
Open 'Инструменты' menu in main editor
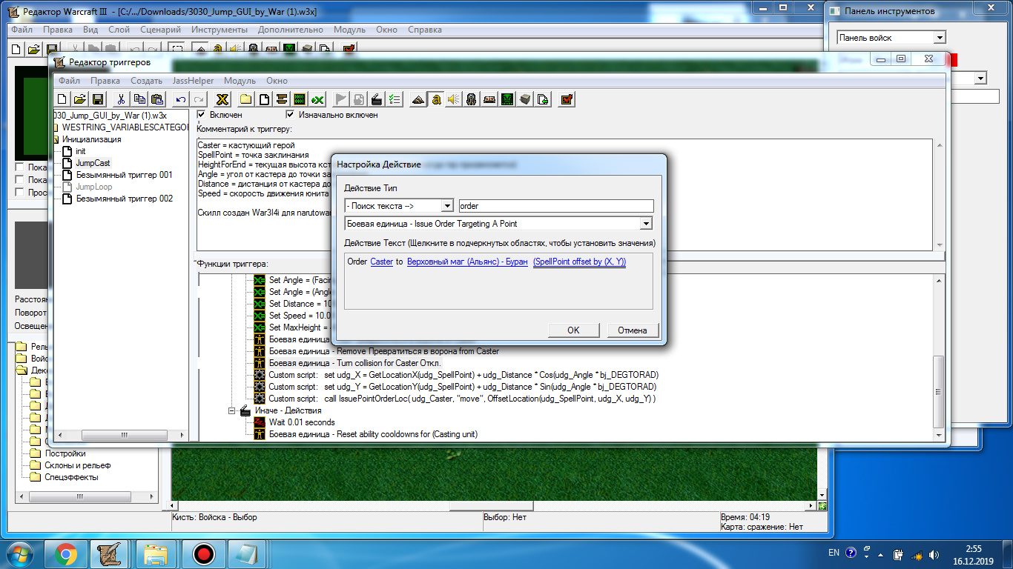click(220, 30)
